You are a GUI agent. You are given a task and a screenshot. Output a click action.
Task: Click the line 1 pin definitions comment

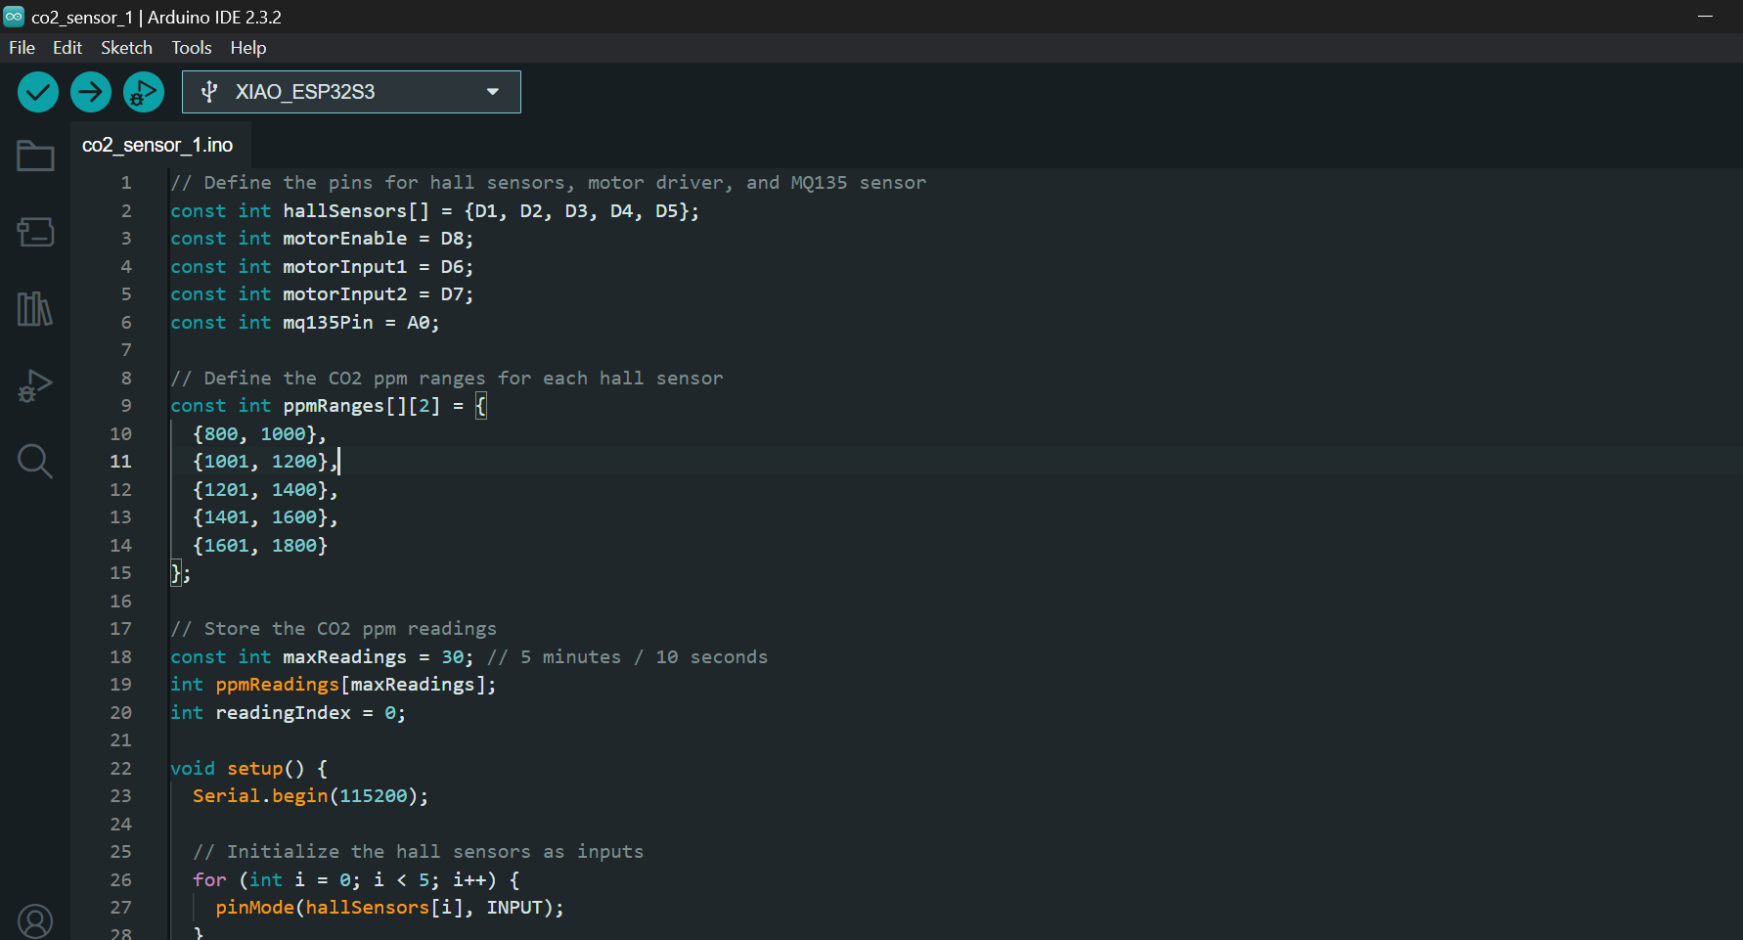click(548, 183)
